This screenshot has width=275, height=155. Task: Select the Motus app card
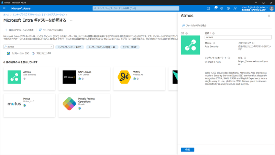[29, 105]
